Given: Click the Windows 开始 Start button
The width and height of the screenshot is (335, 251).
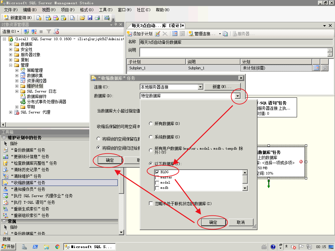Looking at the screenshot, I should pos(9,247).
